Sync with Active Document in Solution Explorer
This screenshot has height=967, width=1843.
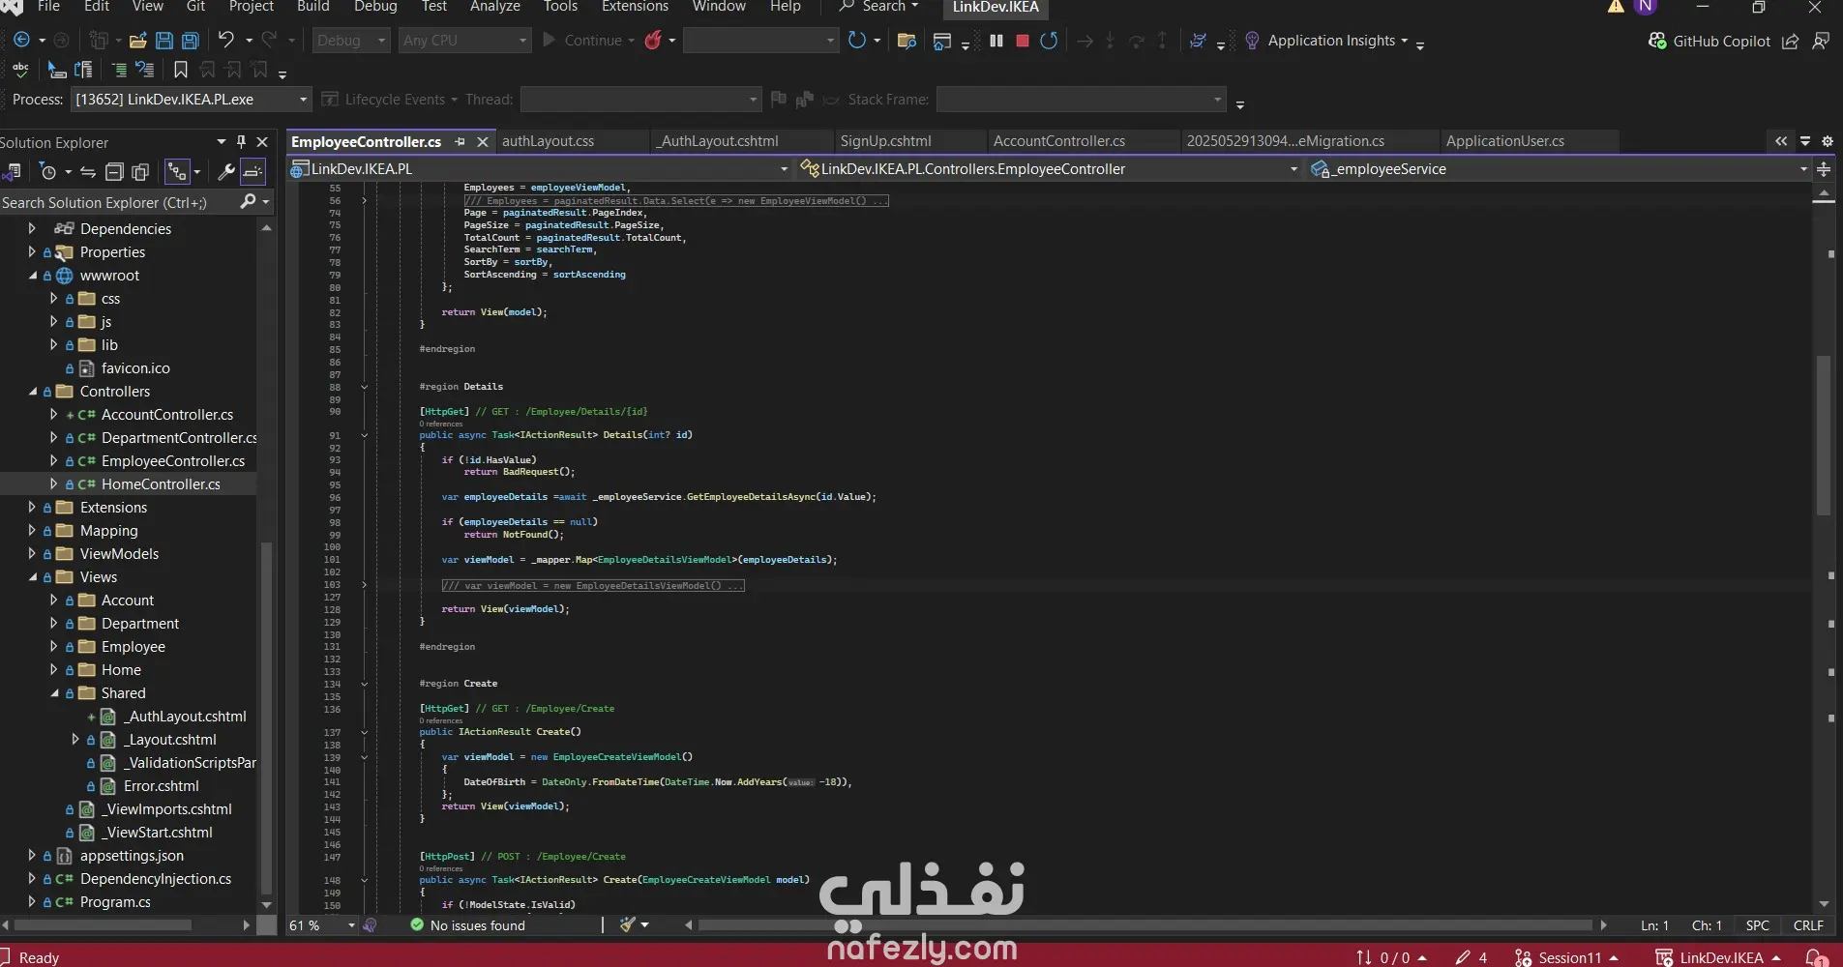click(88, 172)
